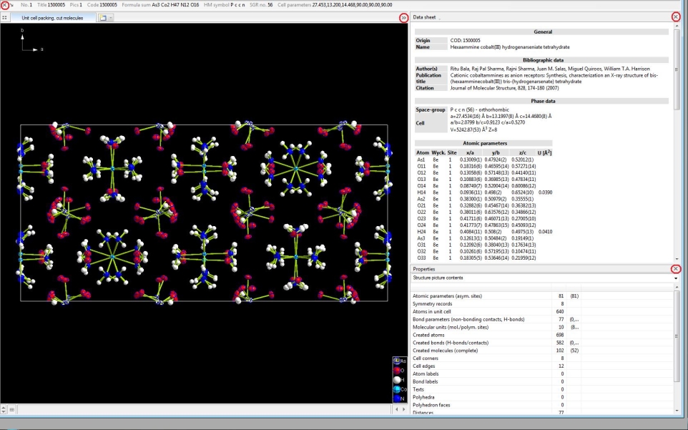
Task: Expand the 'Structure picture contents' dropdown
Action: tap(675, 278)
